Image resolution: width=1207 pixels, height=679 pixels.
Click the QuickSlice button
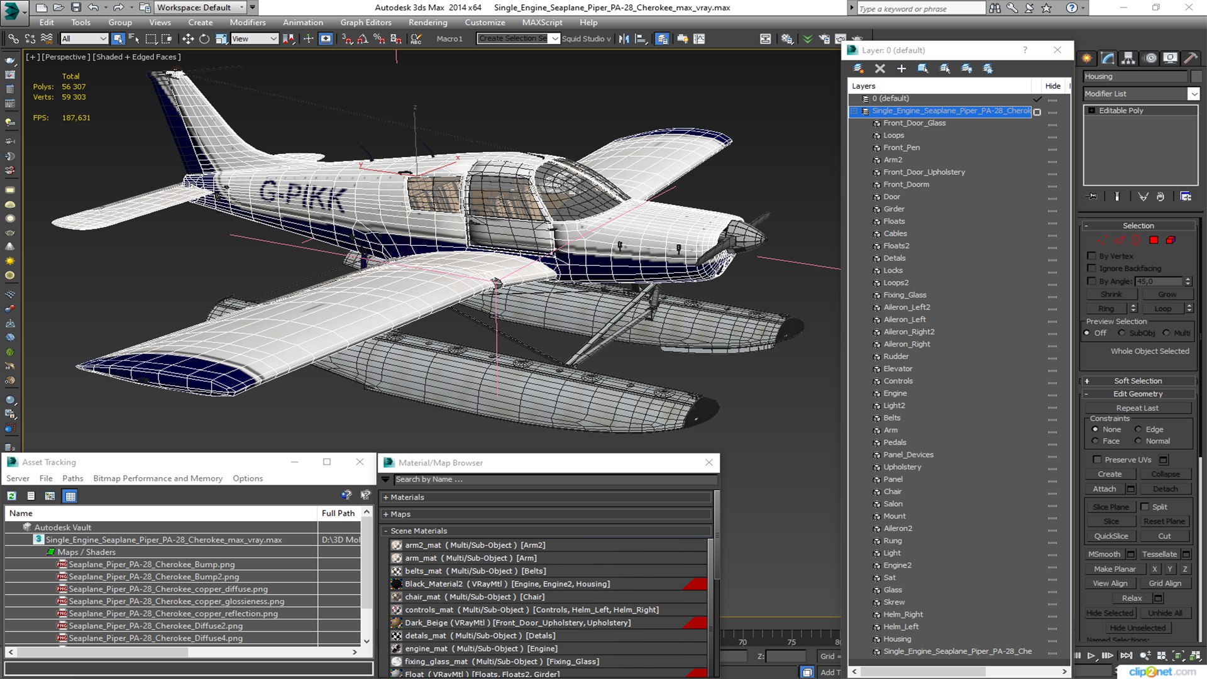1111,536
